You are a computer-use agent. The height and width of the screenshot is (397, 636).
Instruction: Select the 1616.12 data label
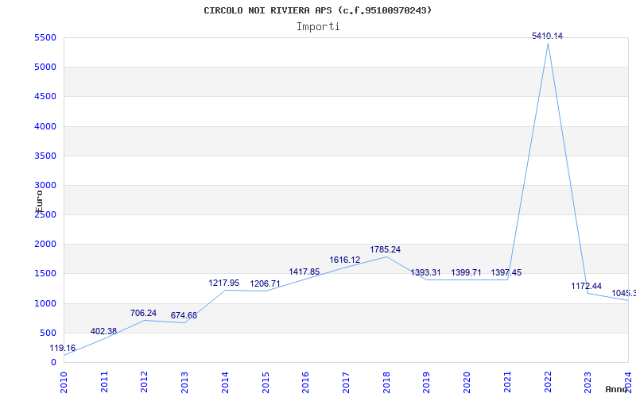coord(345,260)
